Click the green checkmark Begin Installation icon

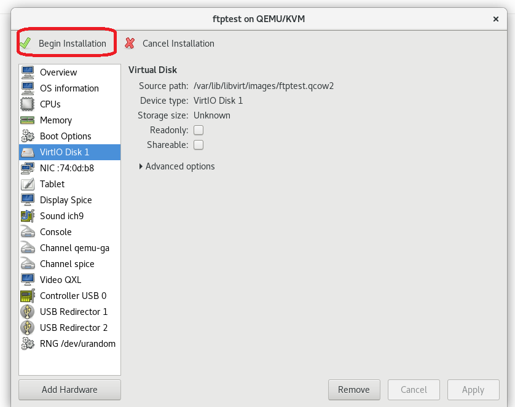(x=25, y=44)
